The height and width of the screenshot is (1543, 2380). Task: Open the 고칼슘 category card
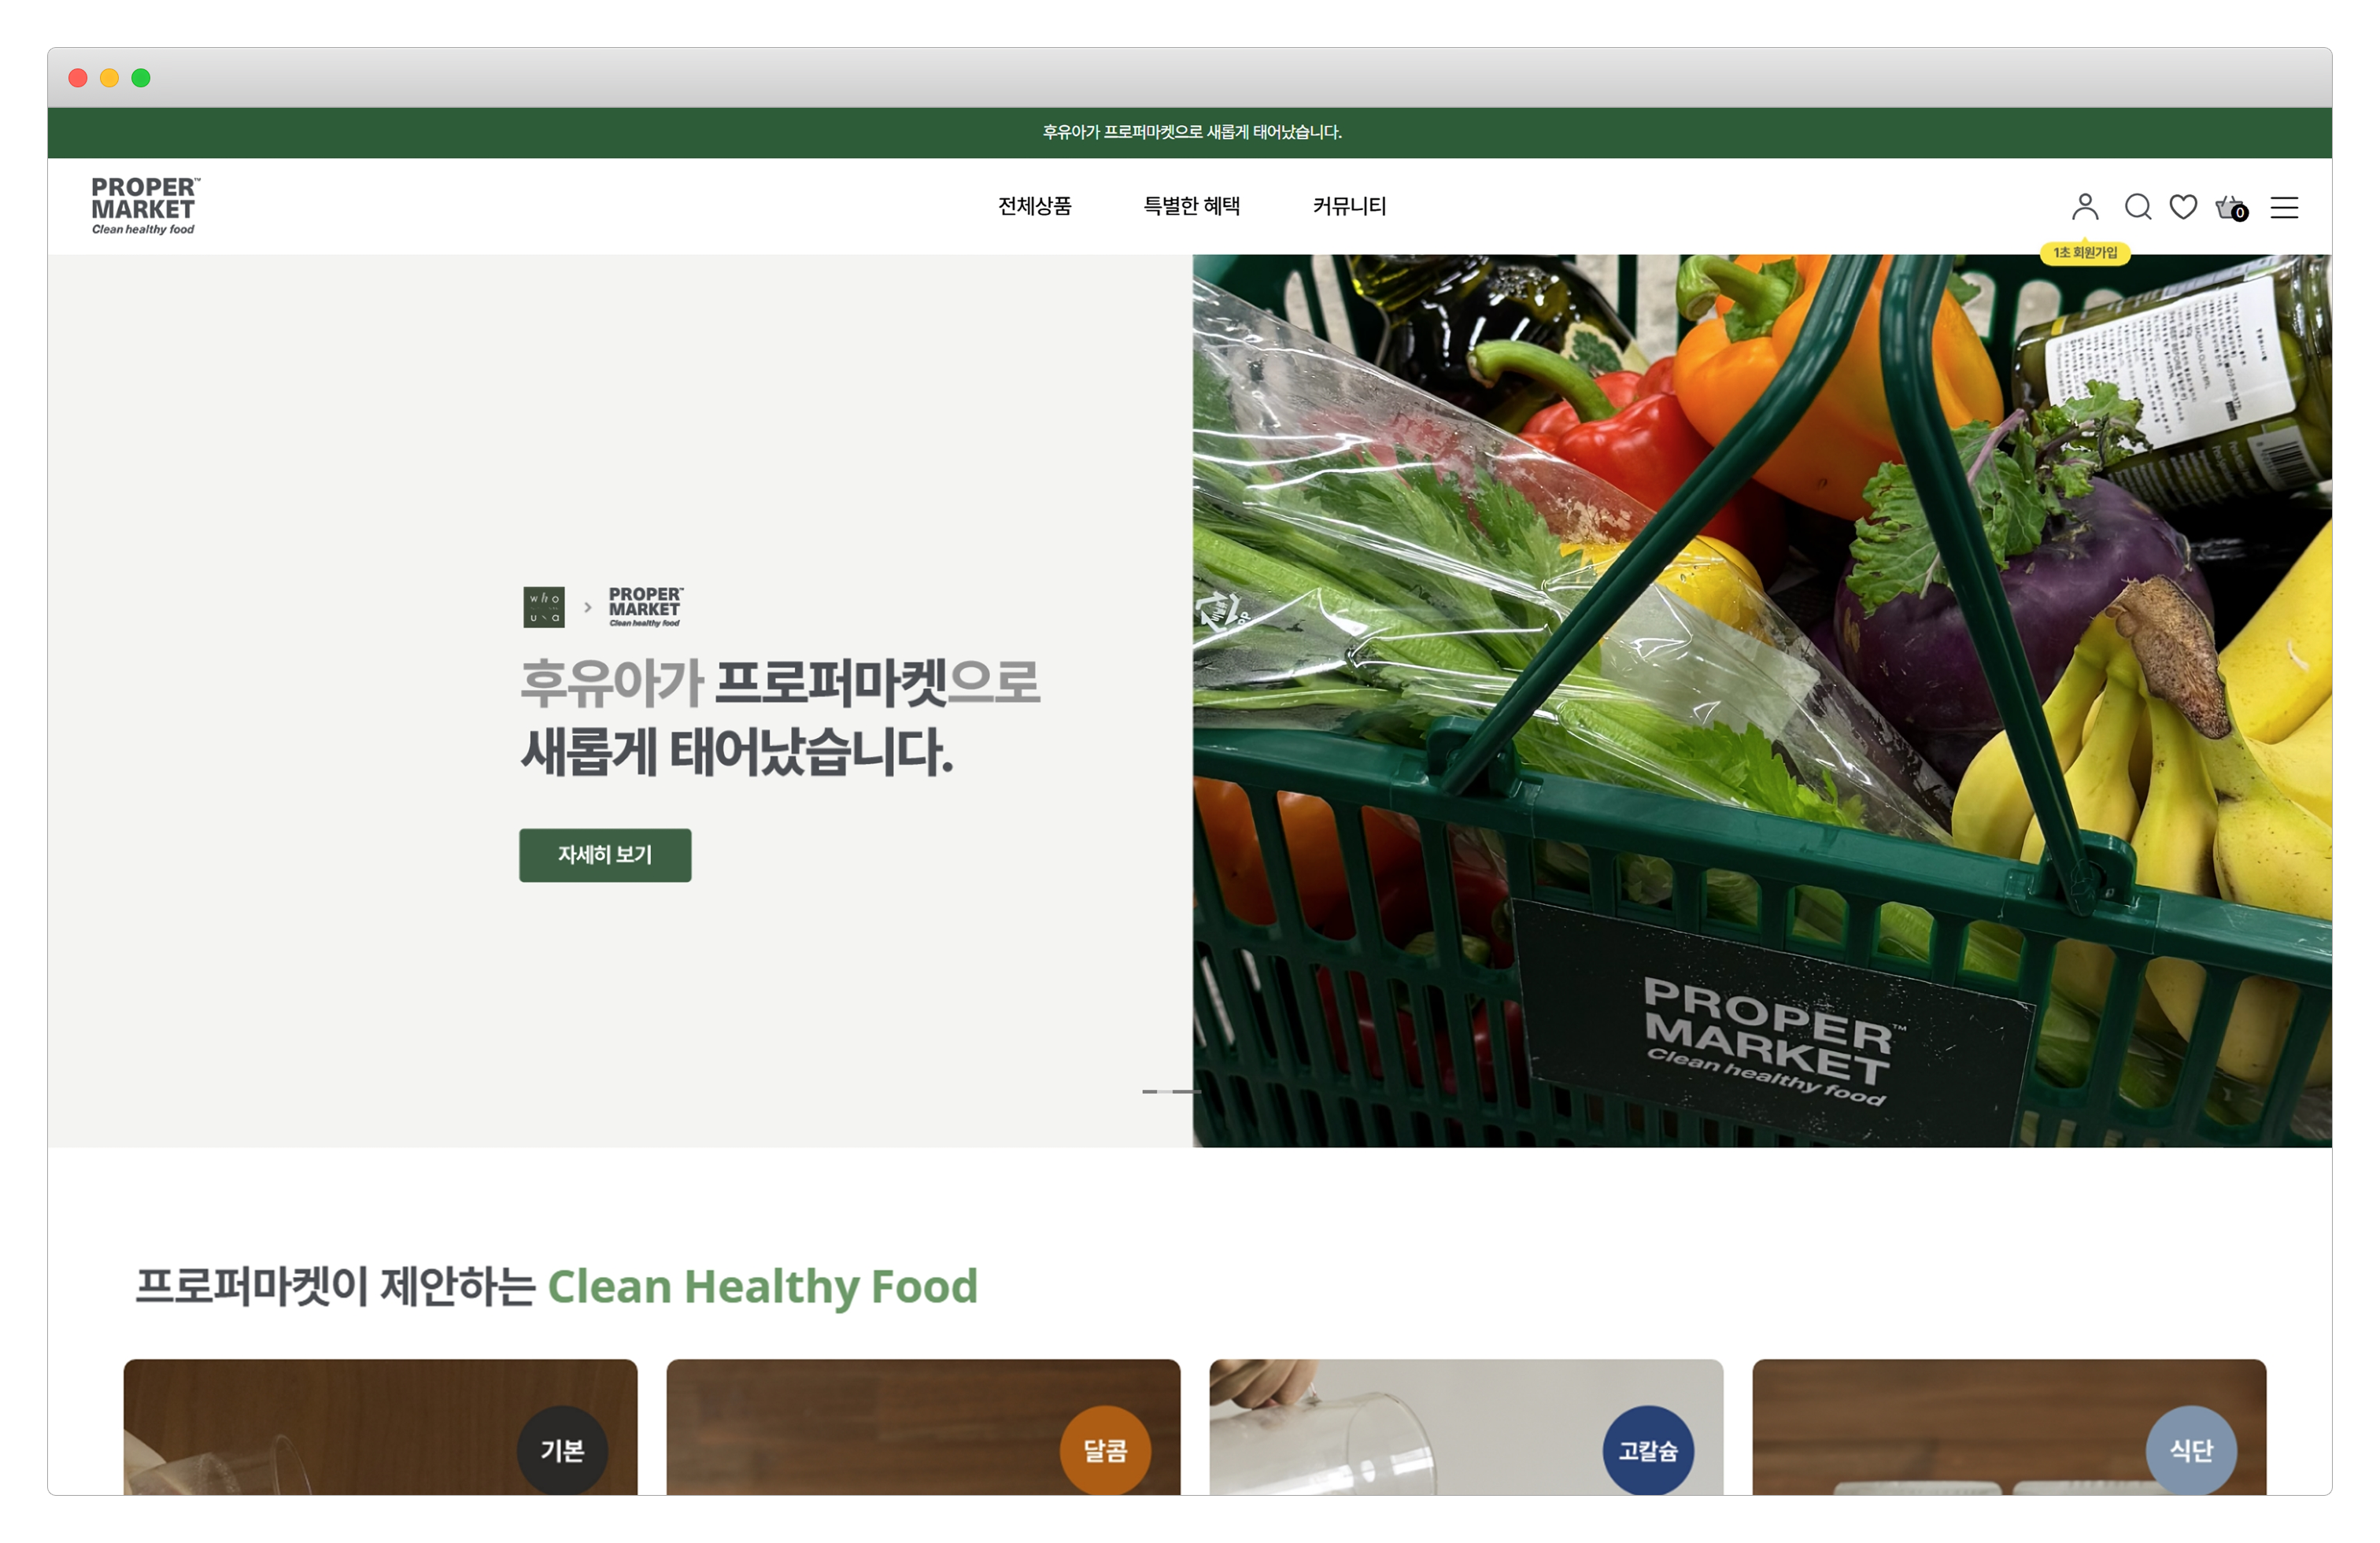coord(1466,1427)
